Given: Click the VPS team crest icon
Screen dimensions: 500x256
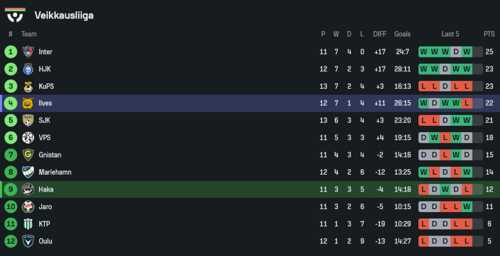Looking at the screenshot, I should [27, 138].
